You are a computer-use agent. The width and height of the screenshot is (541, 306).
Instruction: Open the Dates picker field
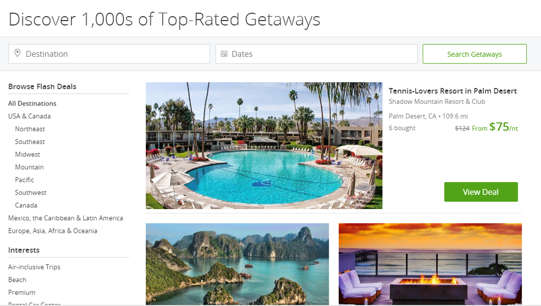(316, 54)
